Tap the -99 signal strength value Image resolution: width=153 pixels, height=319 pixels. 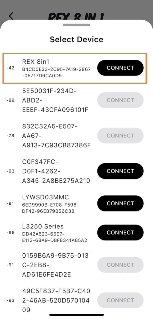(x=10, y=100)
